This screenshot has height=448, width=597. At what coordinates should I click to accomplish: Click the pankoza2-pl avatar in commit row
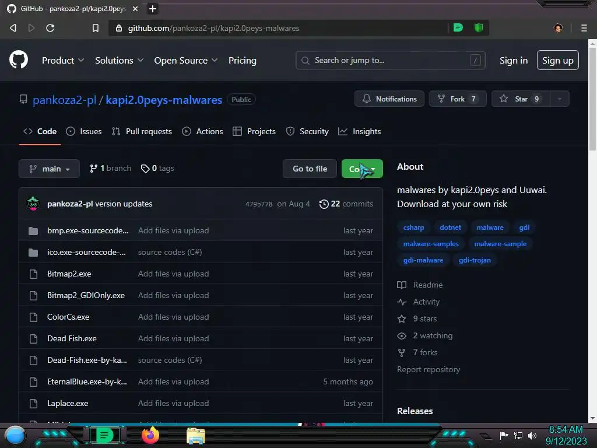tap(33, 204)
